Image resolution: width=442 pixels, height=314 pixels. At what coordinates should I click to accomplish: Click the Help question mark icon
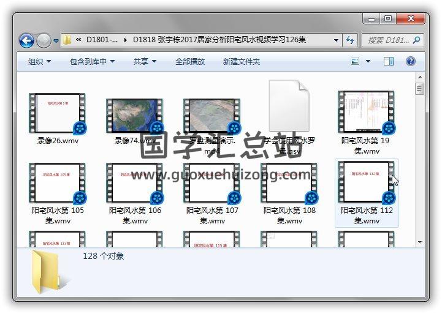[410, 61]
